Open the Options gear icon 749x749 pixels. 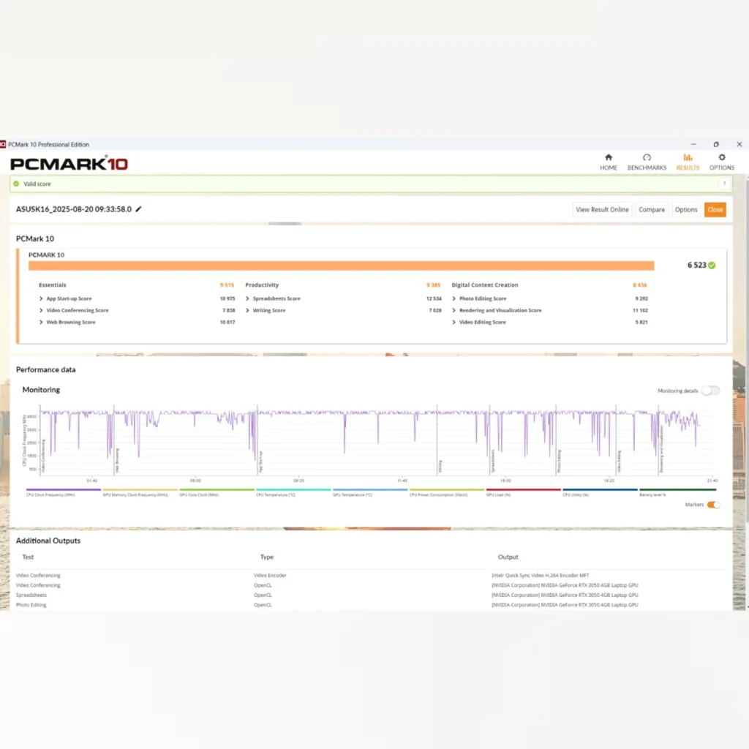click(721, 158)
